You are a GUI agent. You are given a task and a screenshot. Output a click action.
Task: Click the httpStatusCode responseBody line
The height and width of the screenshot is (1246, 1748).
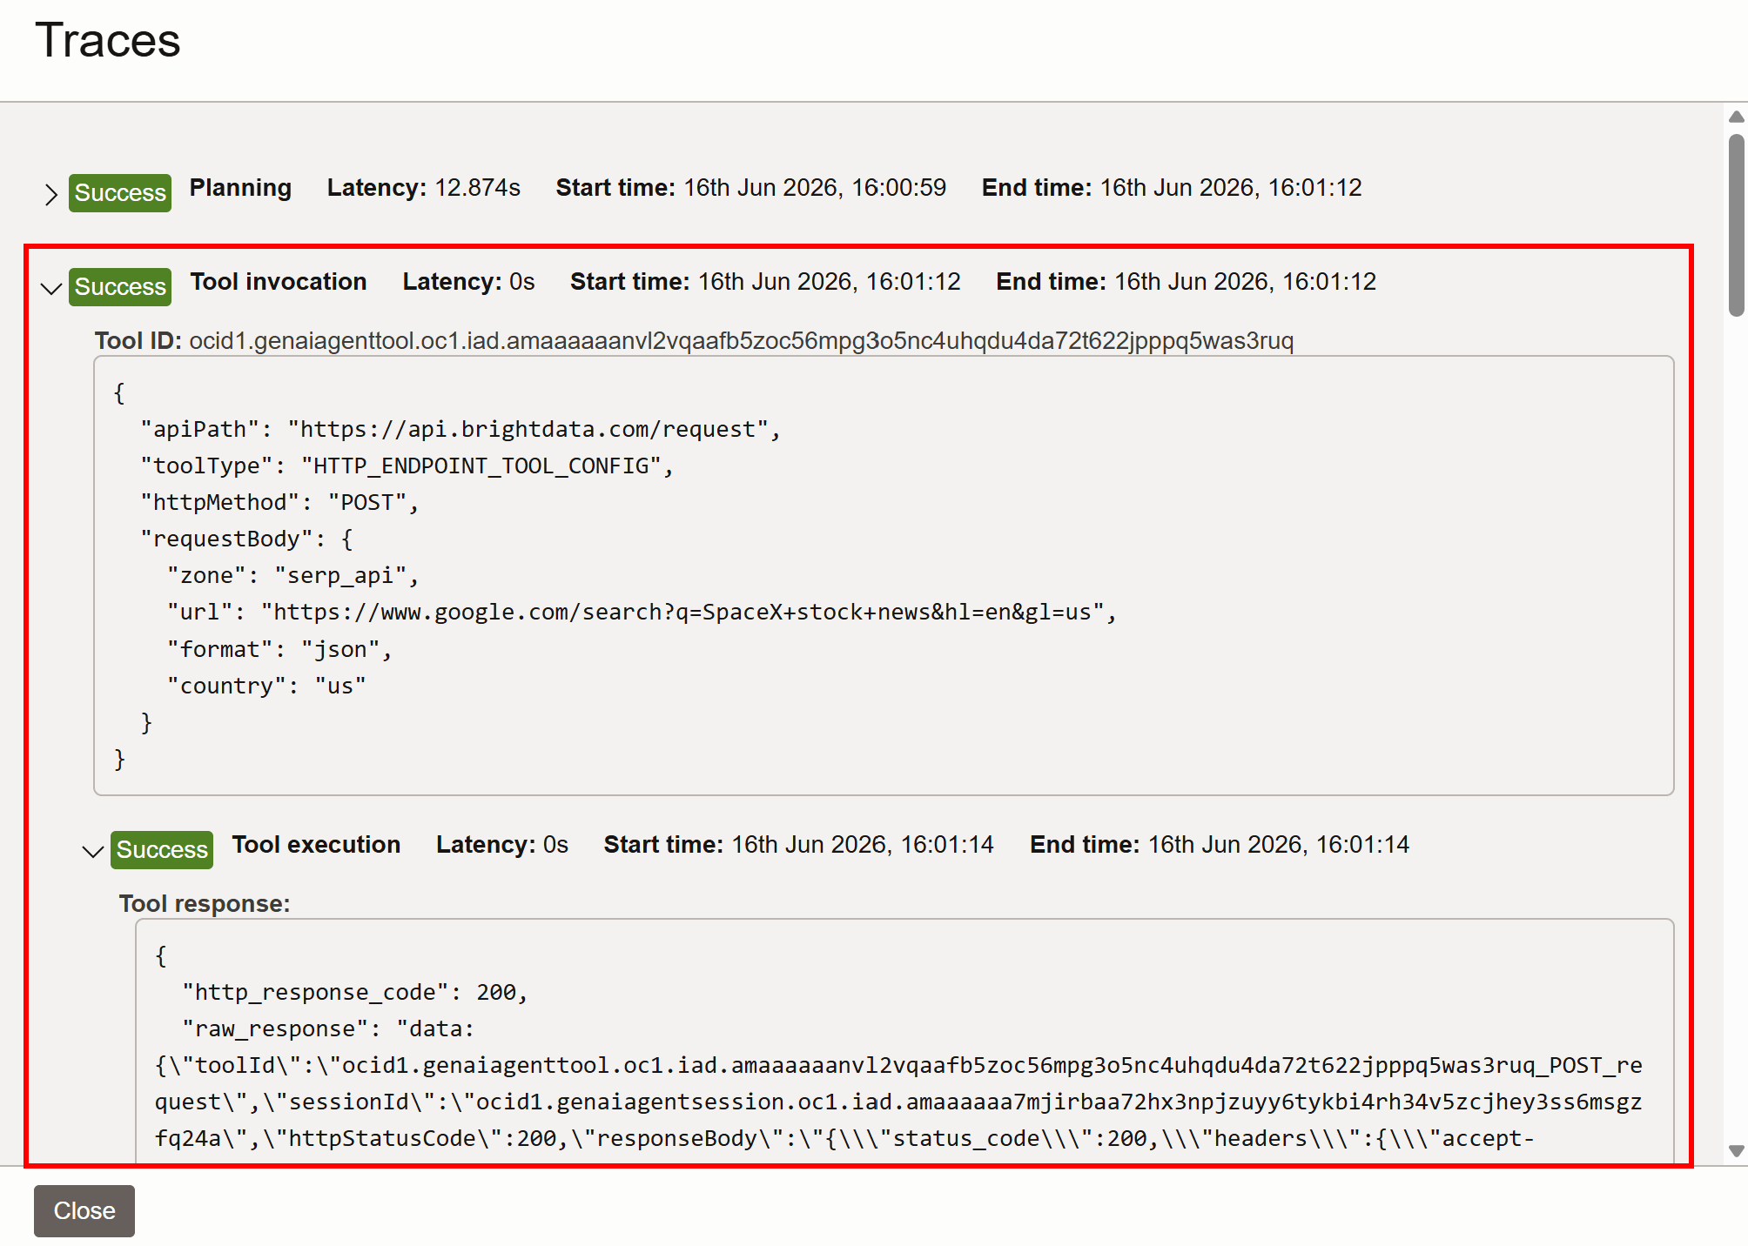click(844, 1138)
